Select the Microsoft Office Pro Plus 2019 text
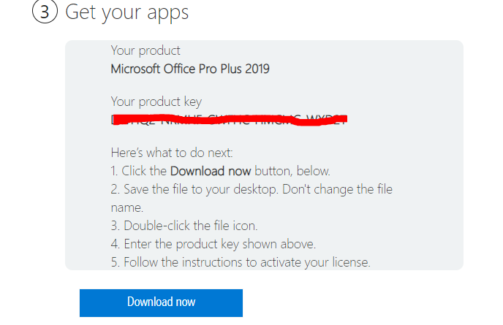The image size is (503, 325). coord(190,69)
